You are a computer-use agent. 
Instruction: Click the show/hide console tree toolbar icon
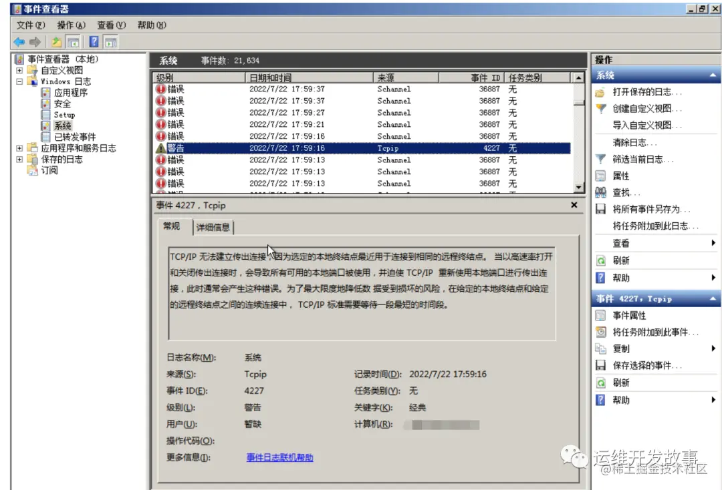[x=74, y=41]
